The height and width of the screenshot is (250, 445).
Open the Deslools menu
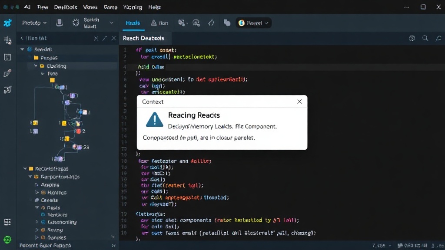pyautogui.click(x=66, y=7)
